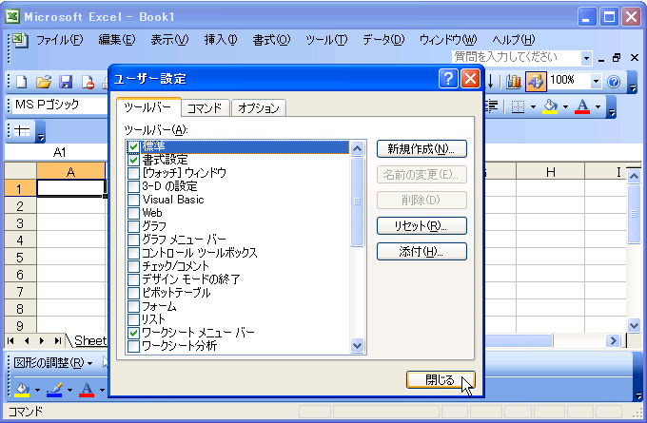The height and width of the screenshot is (423, 647).
Task: Click the help question input field
Action: 516,57
